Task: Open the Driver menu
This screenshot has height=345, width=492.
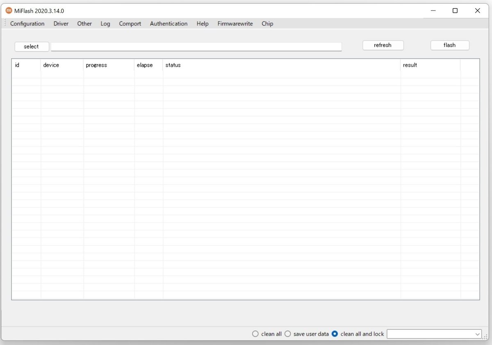Action: (x=61, y=24)
